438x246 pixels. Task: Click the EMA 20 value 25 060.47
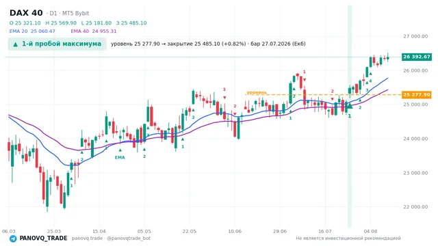click(32, 31)
